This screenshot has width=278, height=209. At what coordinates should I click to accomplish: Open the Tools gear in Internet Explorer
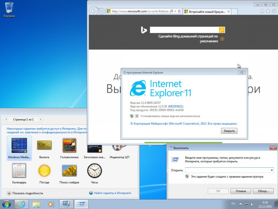pyautogui.click(x=274, y=11)
